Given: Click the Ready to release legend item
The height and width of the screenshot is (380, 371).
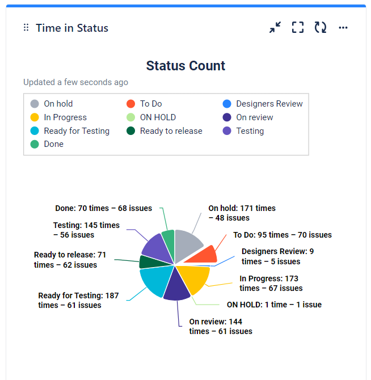Looking at the screenshot, I should 165,131.
